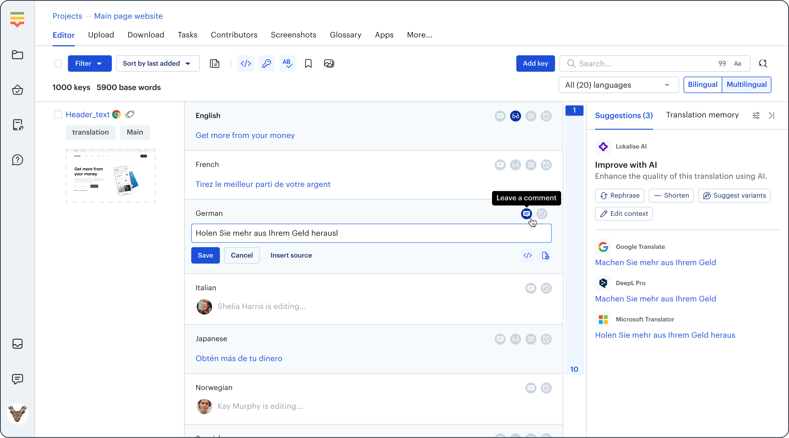Save the German translation
Screen dimensions: 789x438
click(x=205, y=255)
